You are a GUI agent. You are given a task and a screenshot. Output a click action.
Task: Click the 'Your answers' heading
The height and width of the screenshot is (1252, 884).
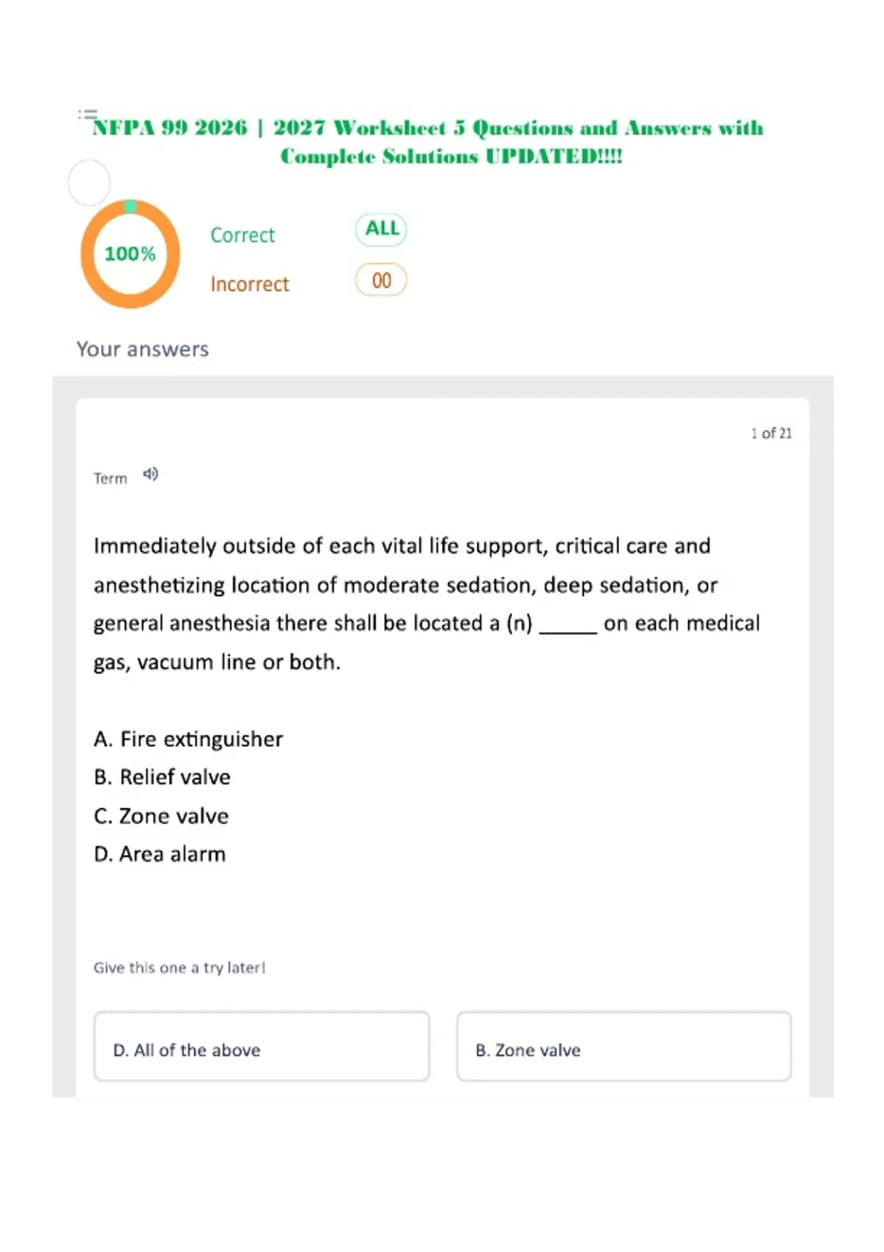click(x=143, y=349)
